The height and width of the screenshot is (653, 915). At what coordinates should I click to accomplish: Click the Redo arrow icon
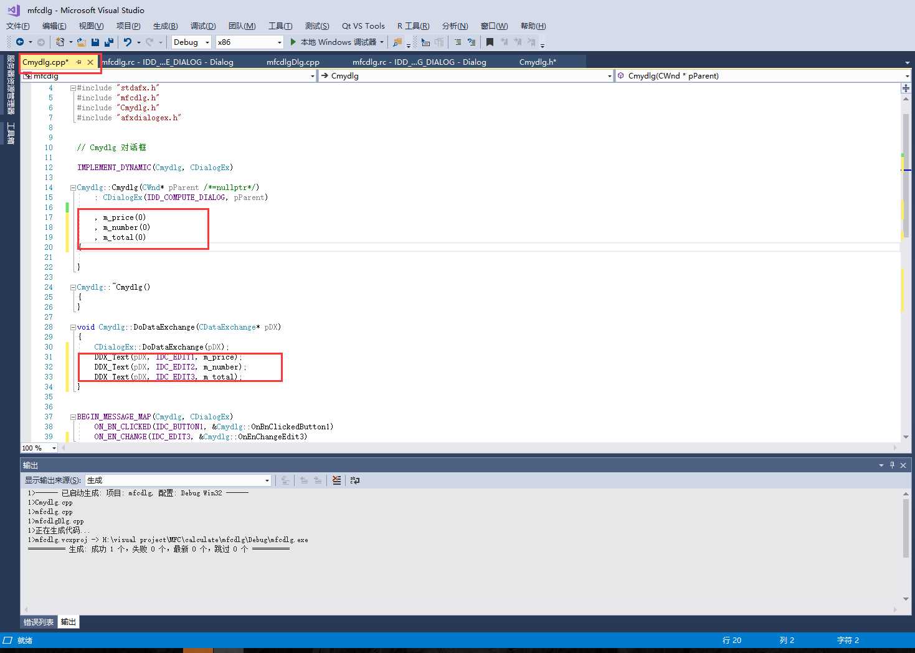(149, 42)
